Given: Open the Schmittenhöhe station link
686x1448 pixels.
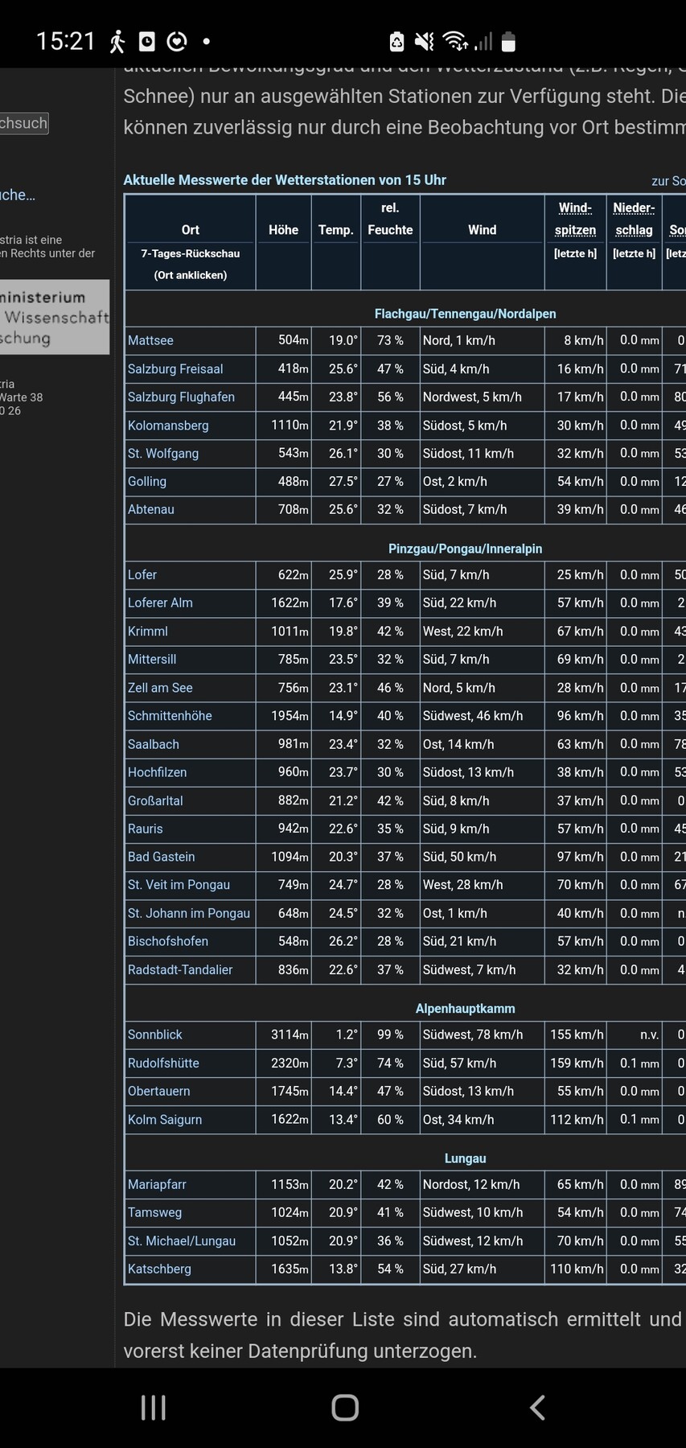Looking at the screenshot, I should (x=170, y=716).
